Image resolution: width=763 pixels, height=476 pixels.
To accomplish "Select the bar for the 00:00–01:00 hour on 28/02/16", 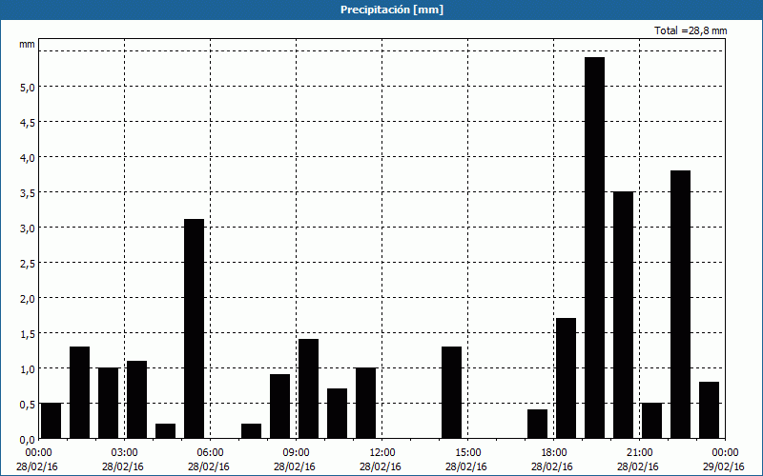I will coord(52,421).
